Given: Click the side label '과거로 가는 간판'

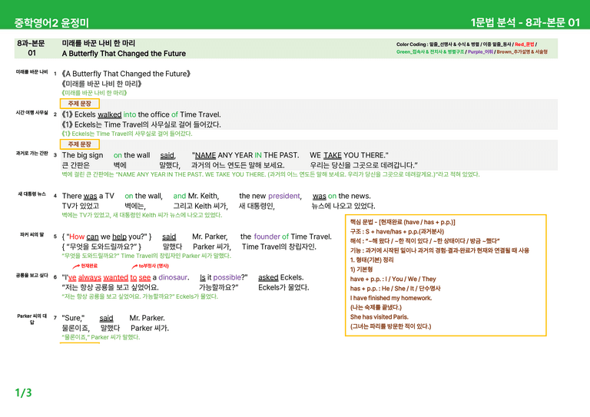Looking at the screenshot, I should click(x=31, y=153).
